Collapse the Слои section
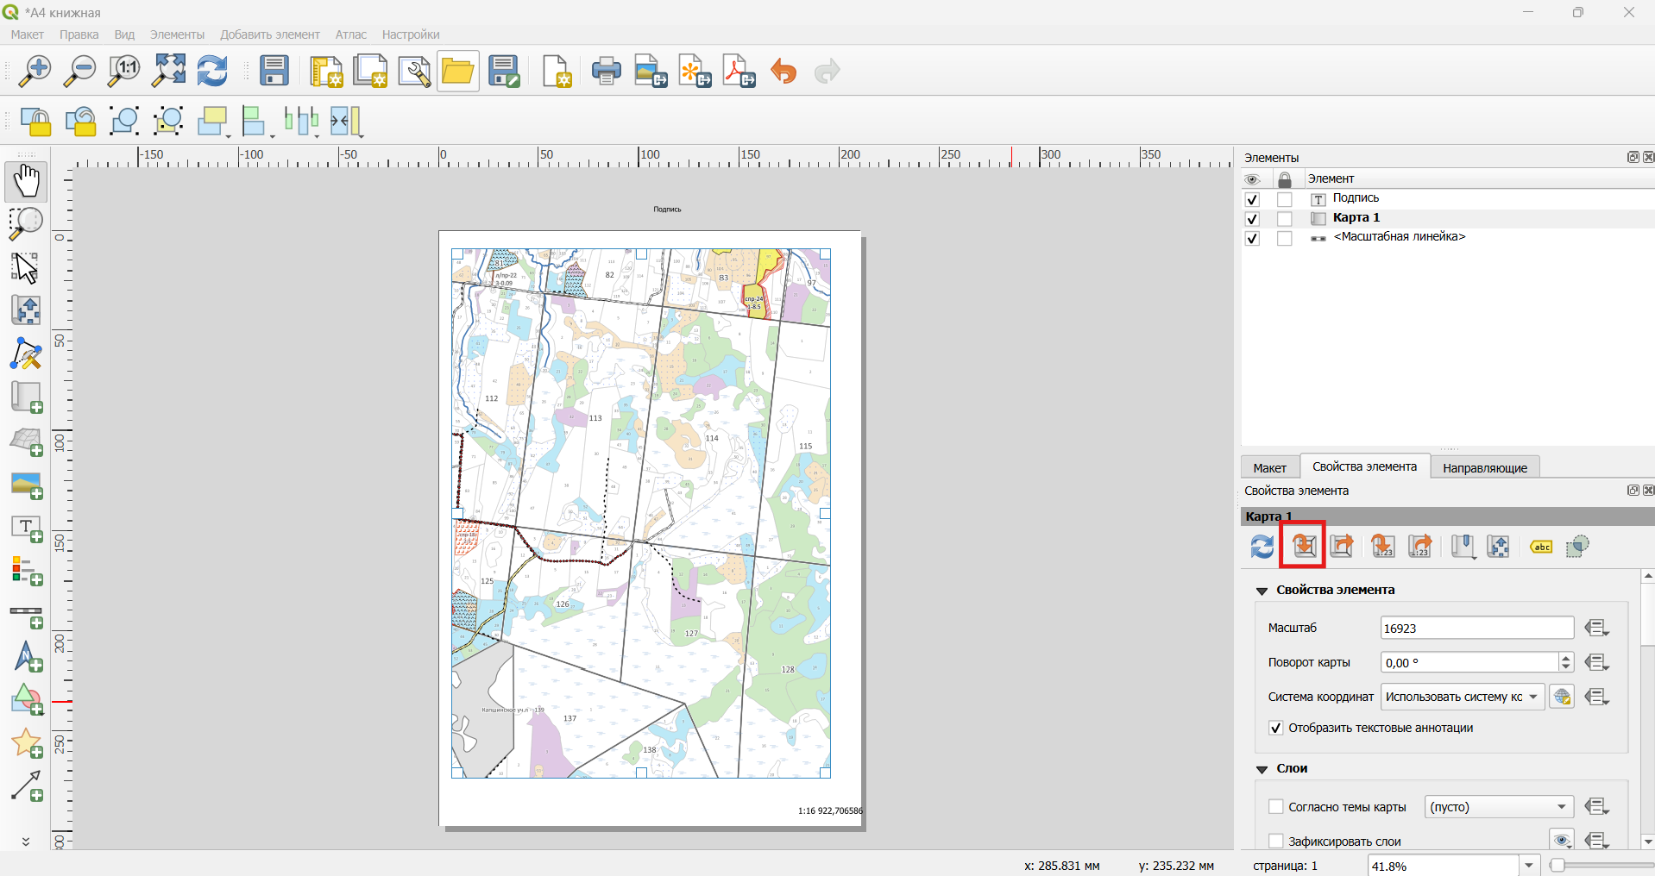 (1262, 768)
